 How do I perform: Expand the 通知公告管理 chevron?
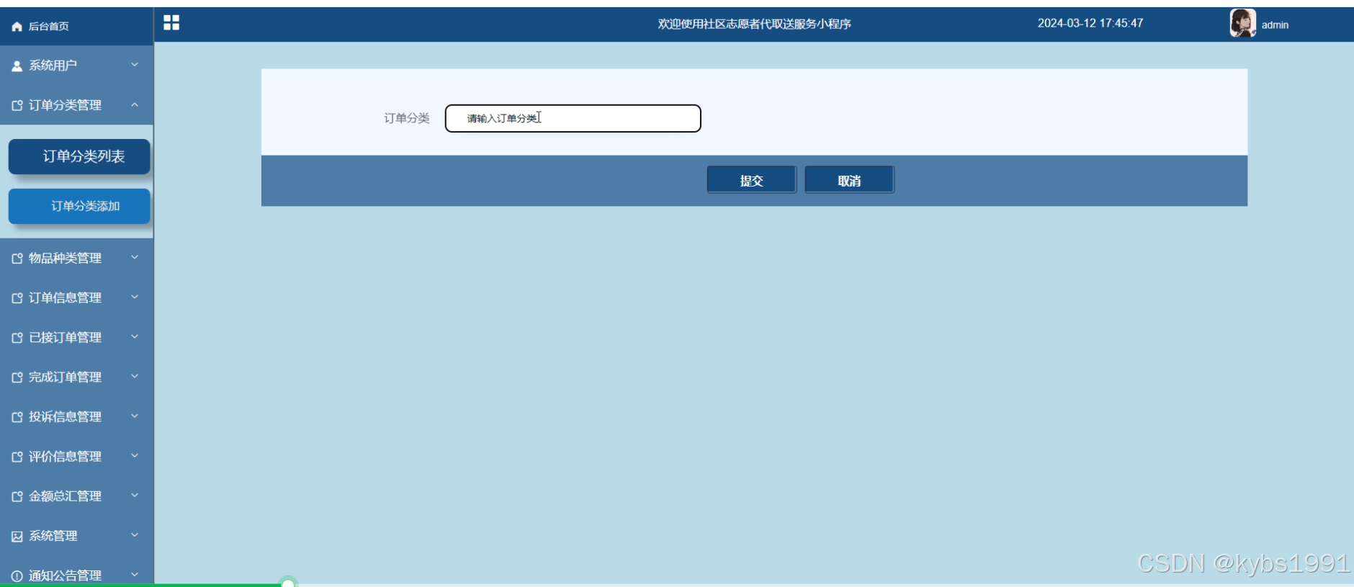[x=135, y=574]
